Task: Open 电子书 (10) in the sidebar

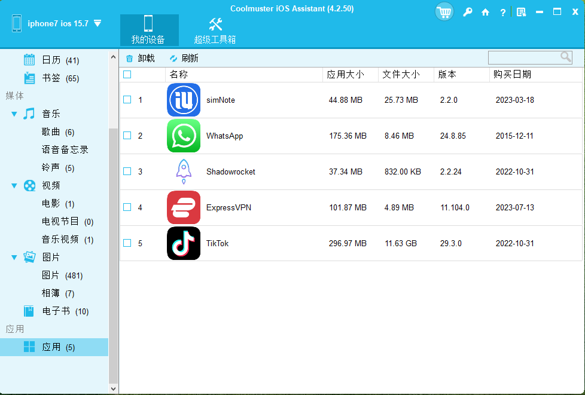Action: point(65,311)
